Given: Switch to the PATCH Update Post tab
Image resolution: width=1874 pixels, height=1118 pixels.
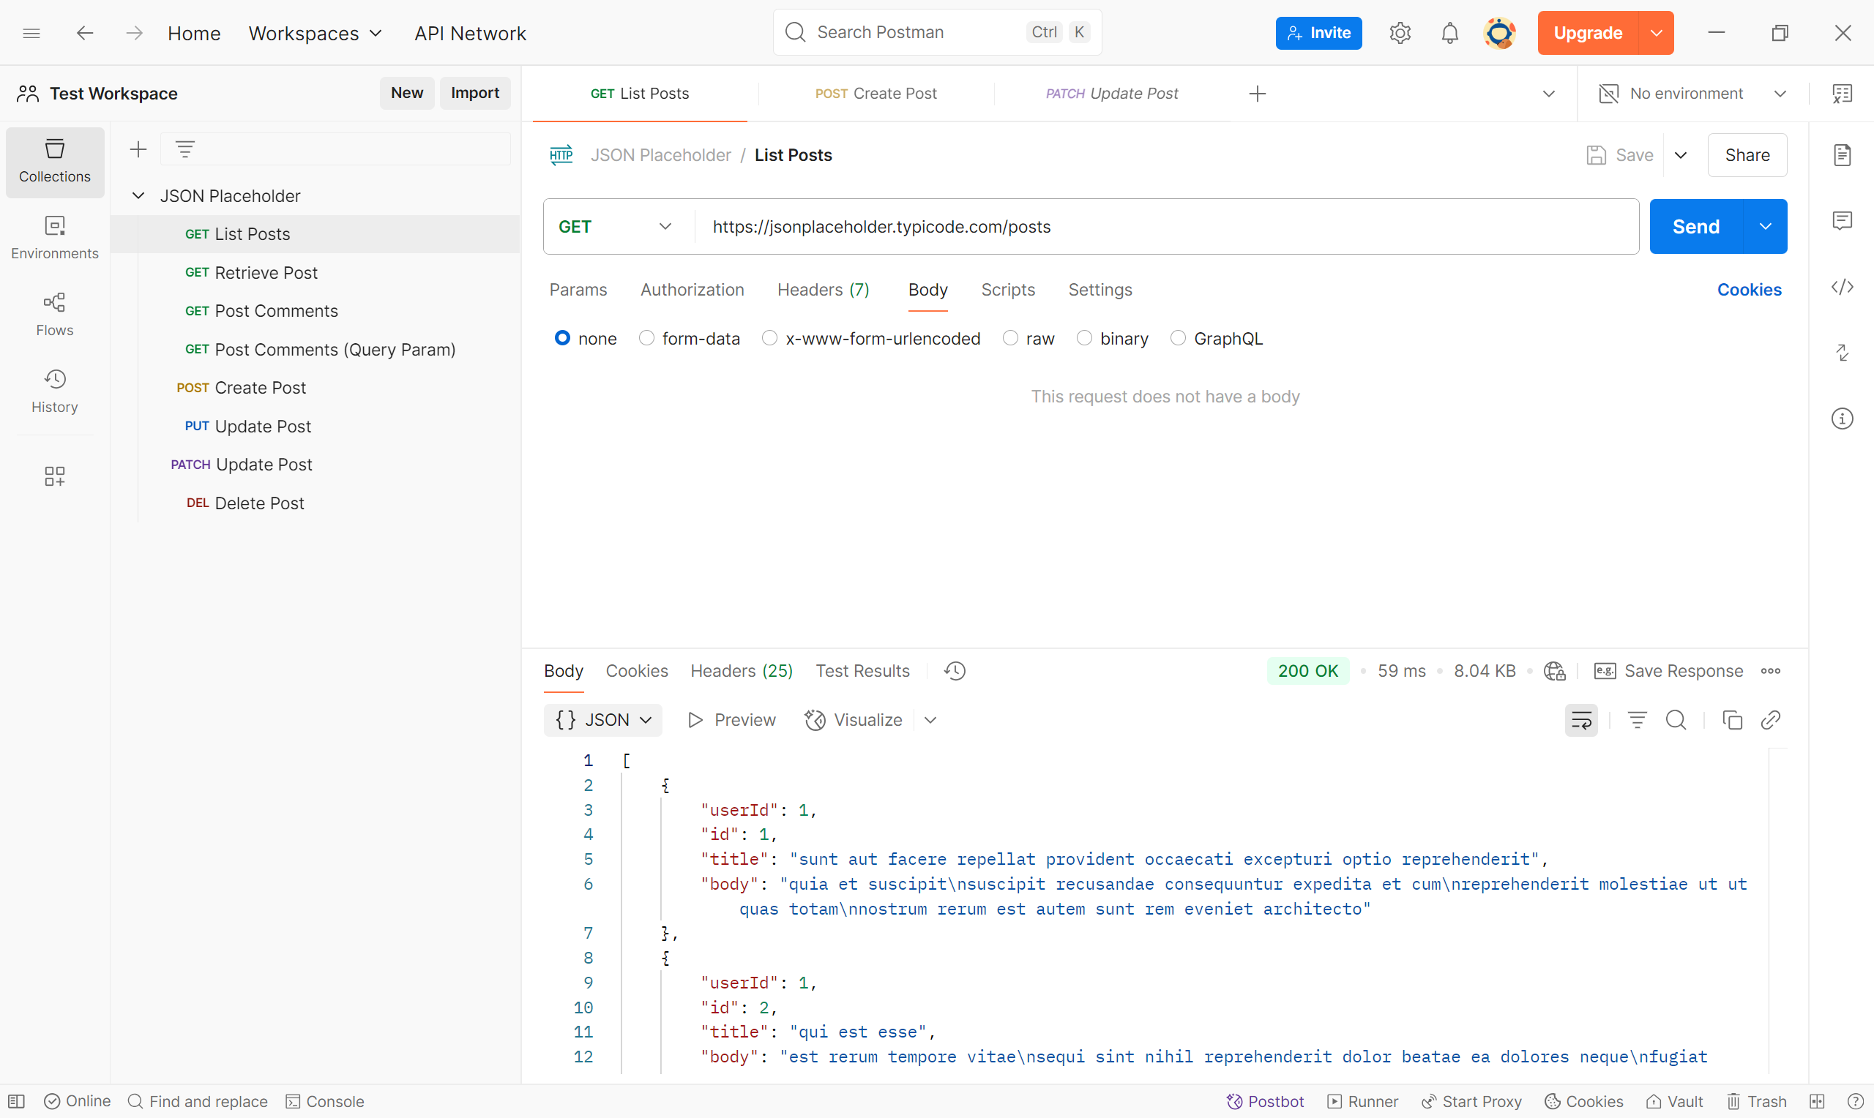Looking at the screenshot, I should tap(1112, 94).
